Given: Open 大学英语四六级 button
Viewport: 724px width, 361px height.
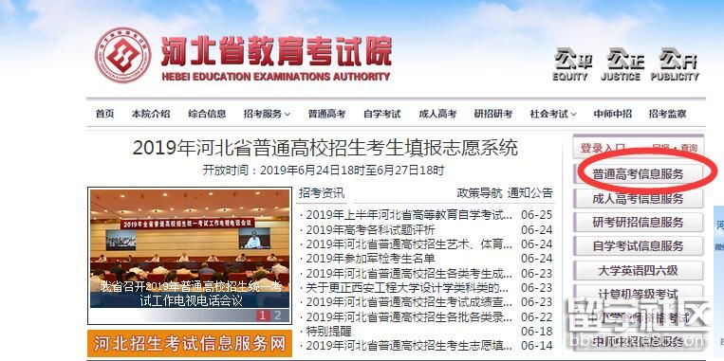Looking at the screenshot, I should coord(638,270).
